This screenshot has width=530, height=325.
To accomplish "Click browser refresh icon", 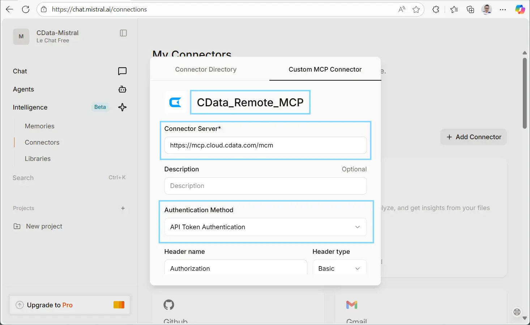I will [26, 9].
